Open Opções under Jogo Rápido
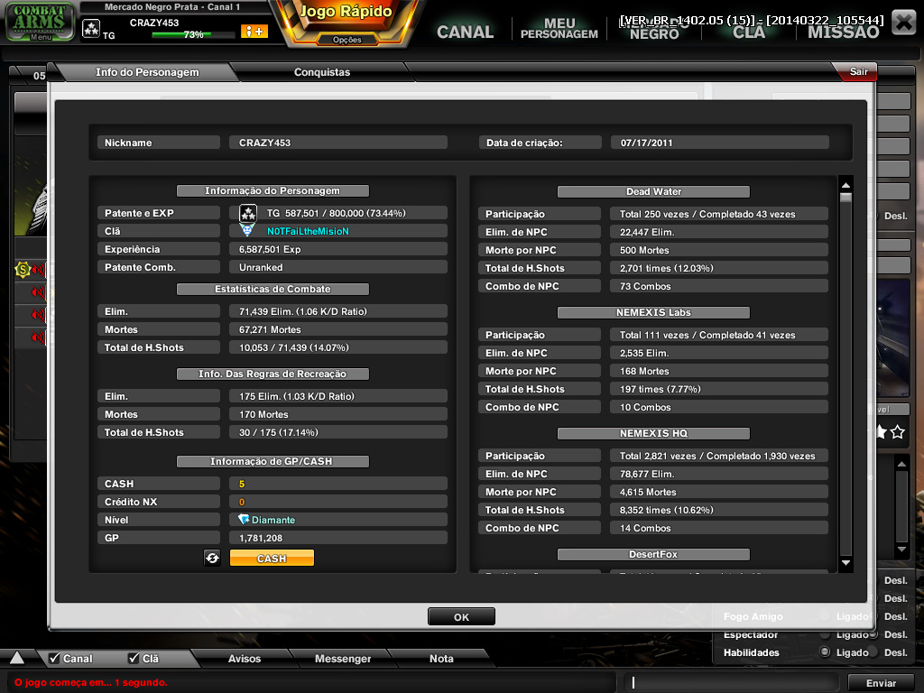924x693 pixels. click(x=347, y=40)
